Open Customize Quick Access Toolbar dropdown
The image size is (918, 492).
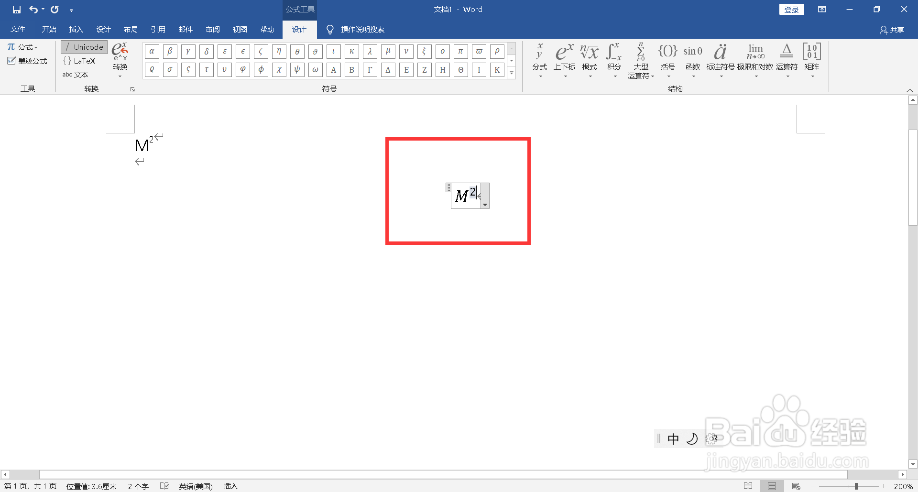(71, 10)
